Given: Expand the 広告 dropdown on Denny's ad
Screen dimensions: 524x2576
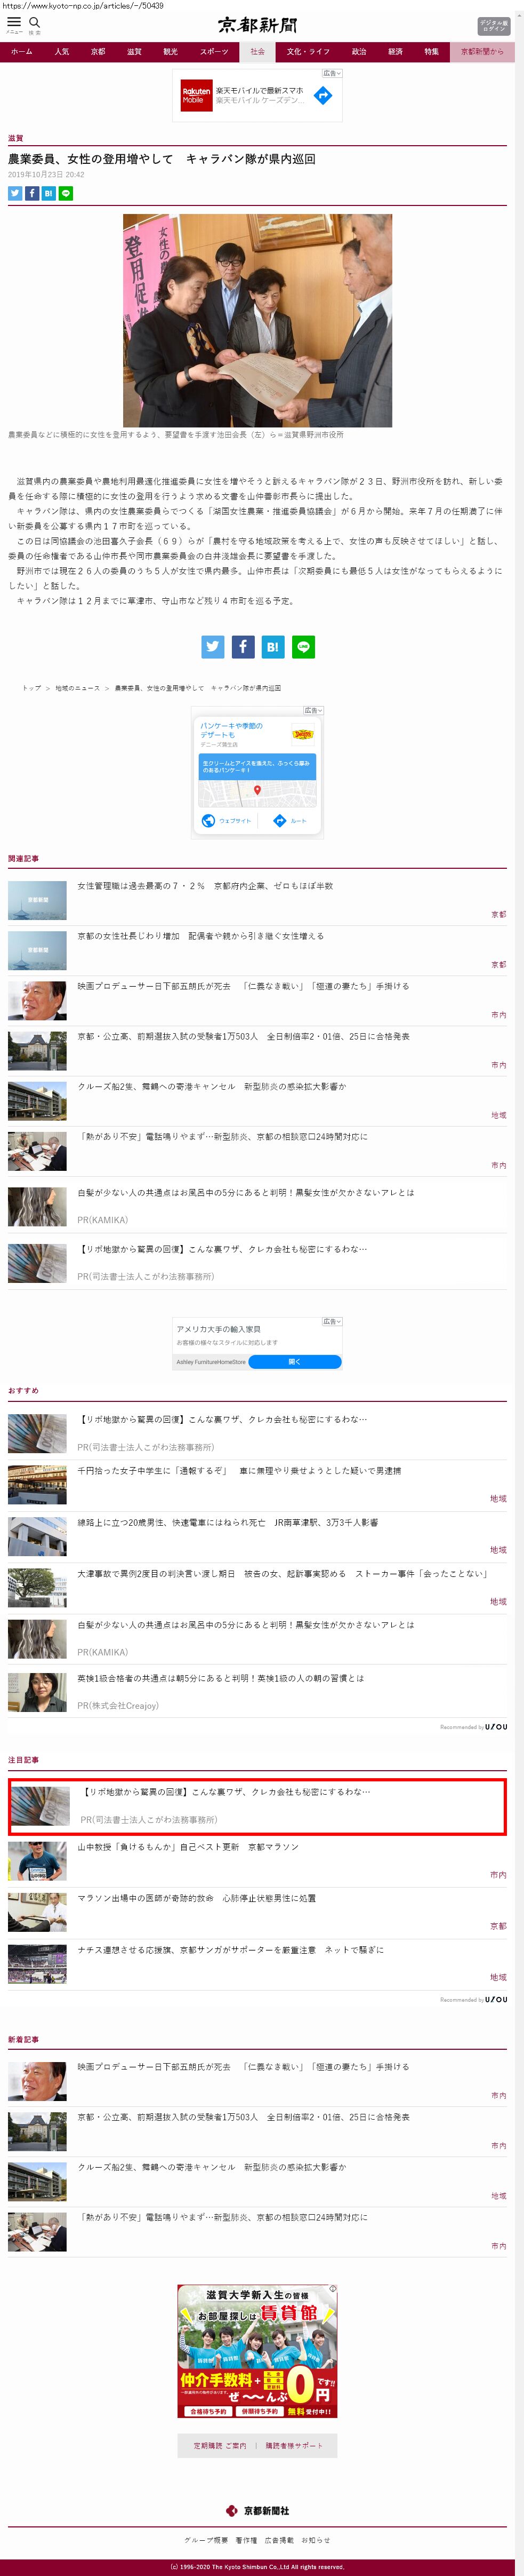Looking at the screenshot, I should point(313,710).
